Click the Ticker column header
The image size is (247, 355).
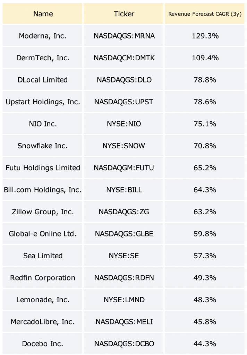123,14
